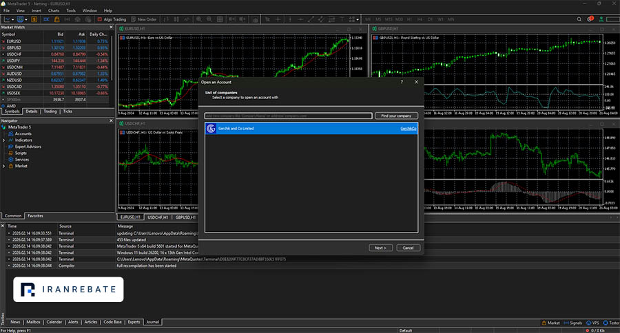
Task: Select the Gerchik and Co Limited row
Action: tap(311, 129)
